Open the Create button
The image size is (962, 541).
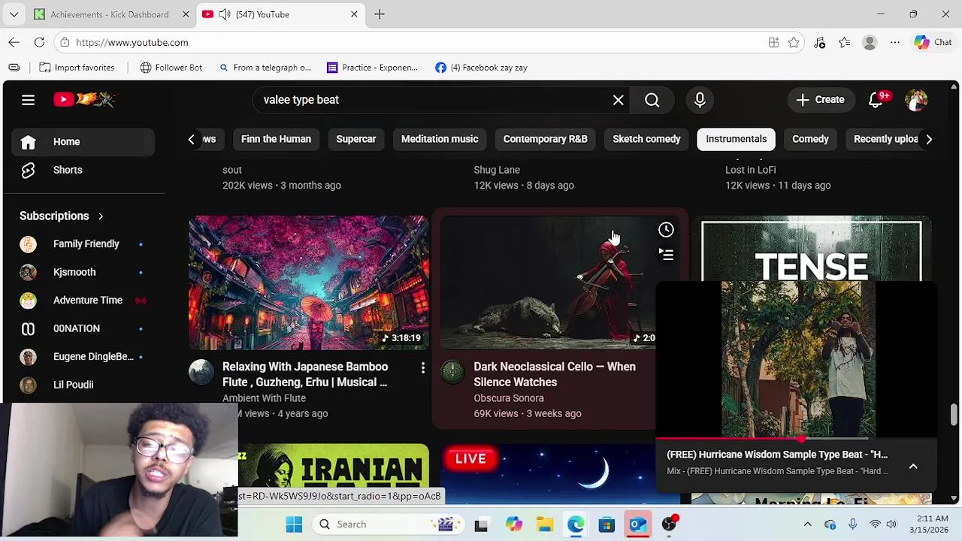(821, 100)
